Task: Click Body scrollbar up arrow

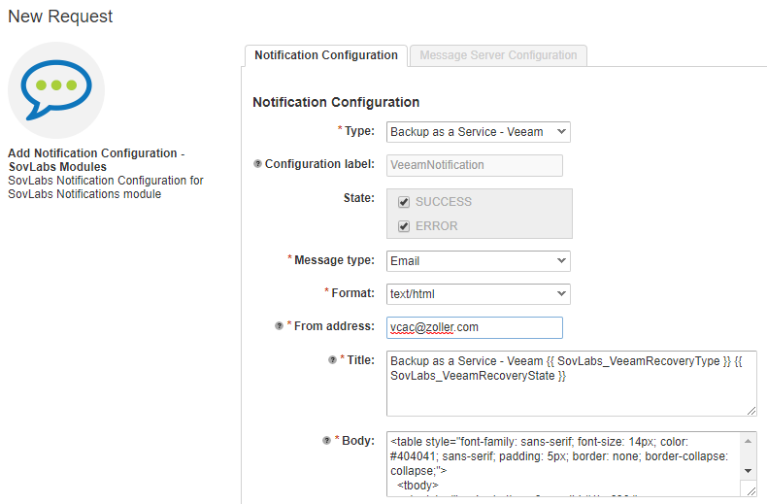Action: click(x=748, y=441)
